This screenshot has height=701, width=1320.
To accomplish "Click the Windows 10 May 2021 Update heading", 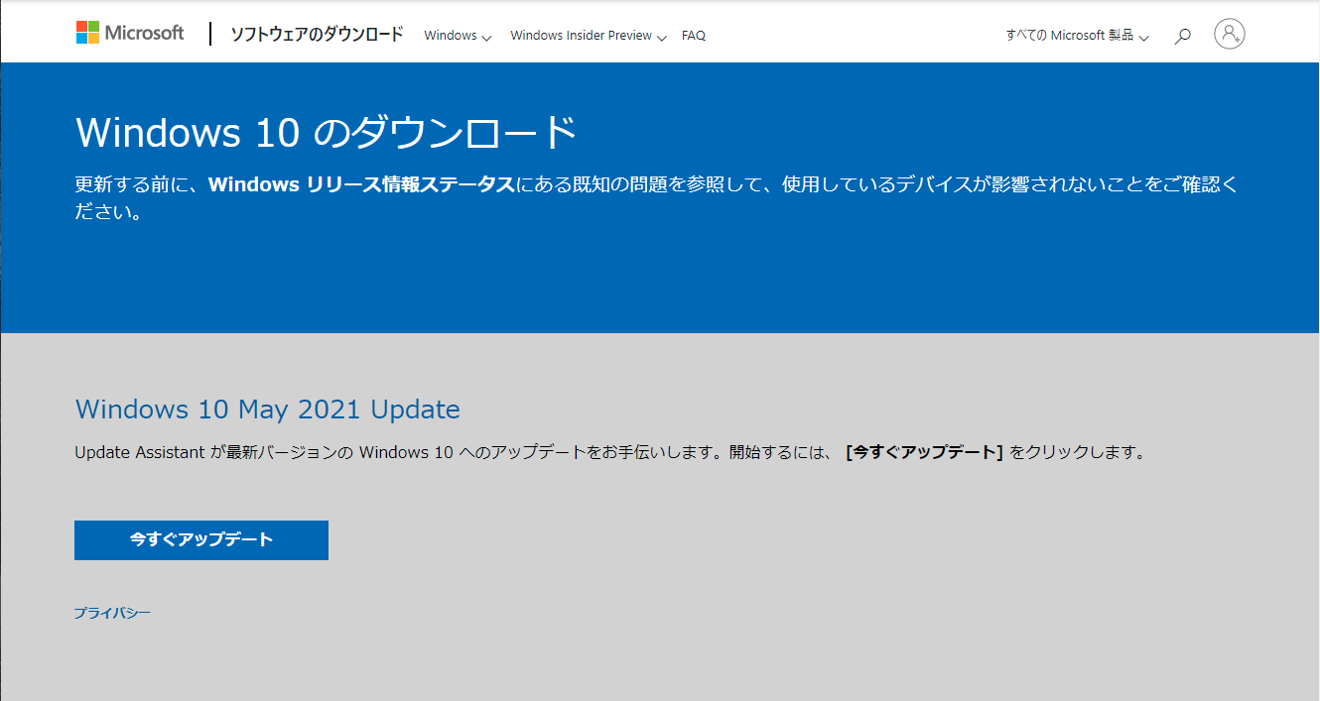I will [x=268, y=409].
